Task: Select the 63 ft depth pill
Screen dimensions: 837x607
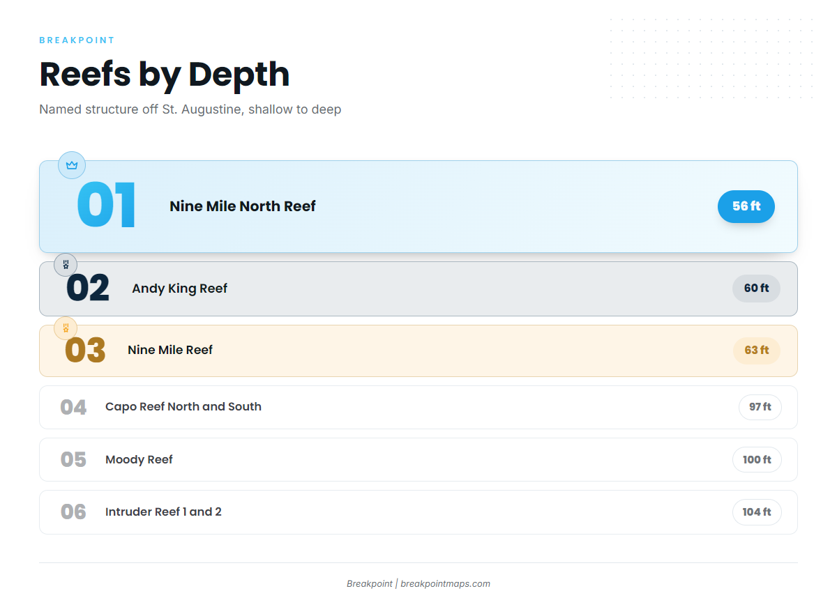Action: [x=756, y=351]
